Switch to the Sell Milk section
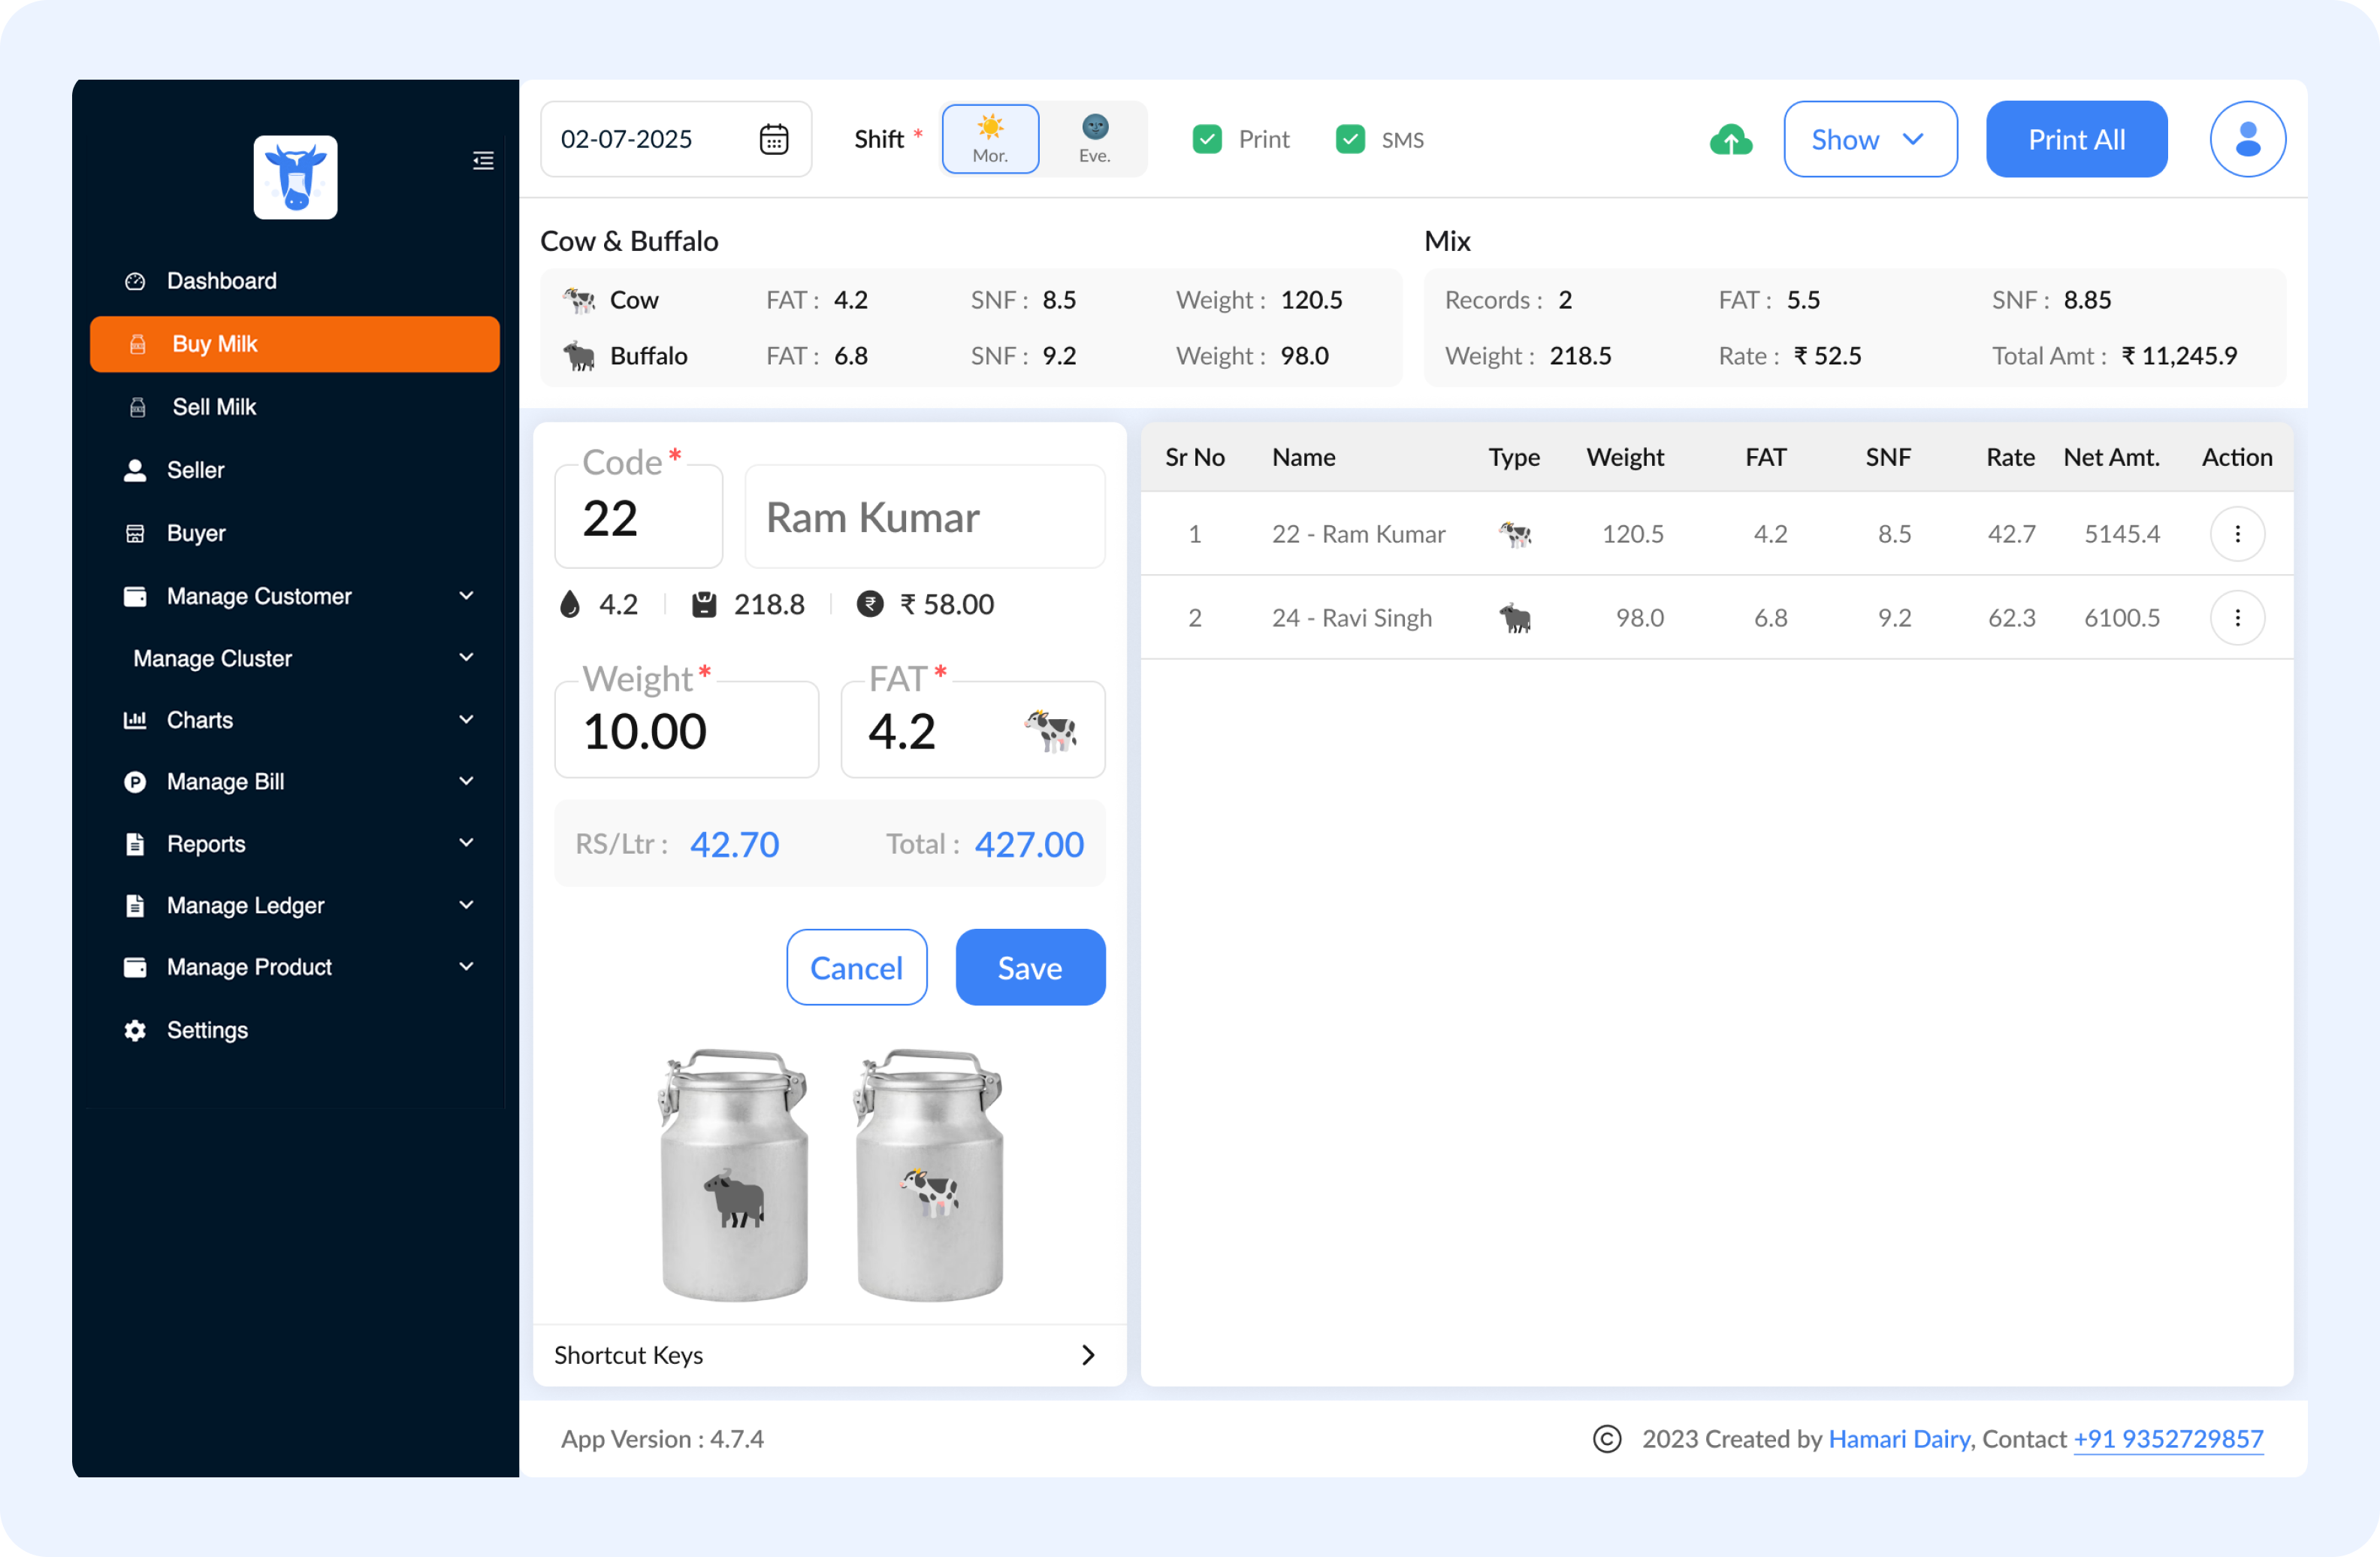The width and height of the screenshot is (2380, 1557). [216, 407]
